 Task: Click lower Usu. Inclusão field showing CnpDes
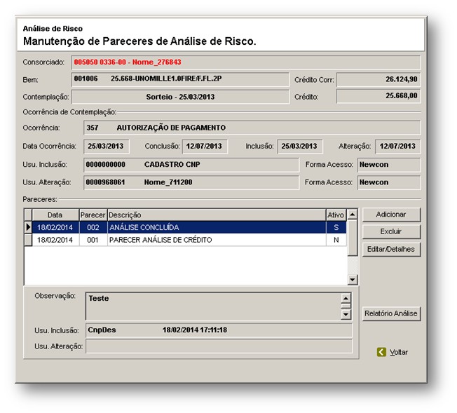(219, 330)
